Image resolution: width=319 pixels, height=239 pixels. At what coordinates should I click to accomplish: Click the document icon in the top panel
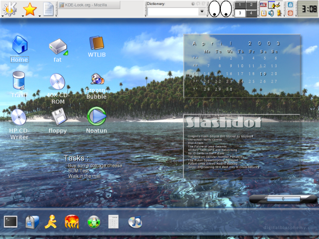[48, 9]
